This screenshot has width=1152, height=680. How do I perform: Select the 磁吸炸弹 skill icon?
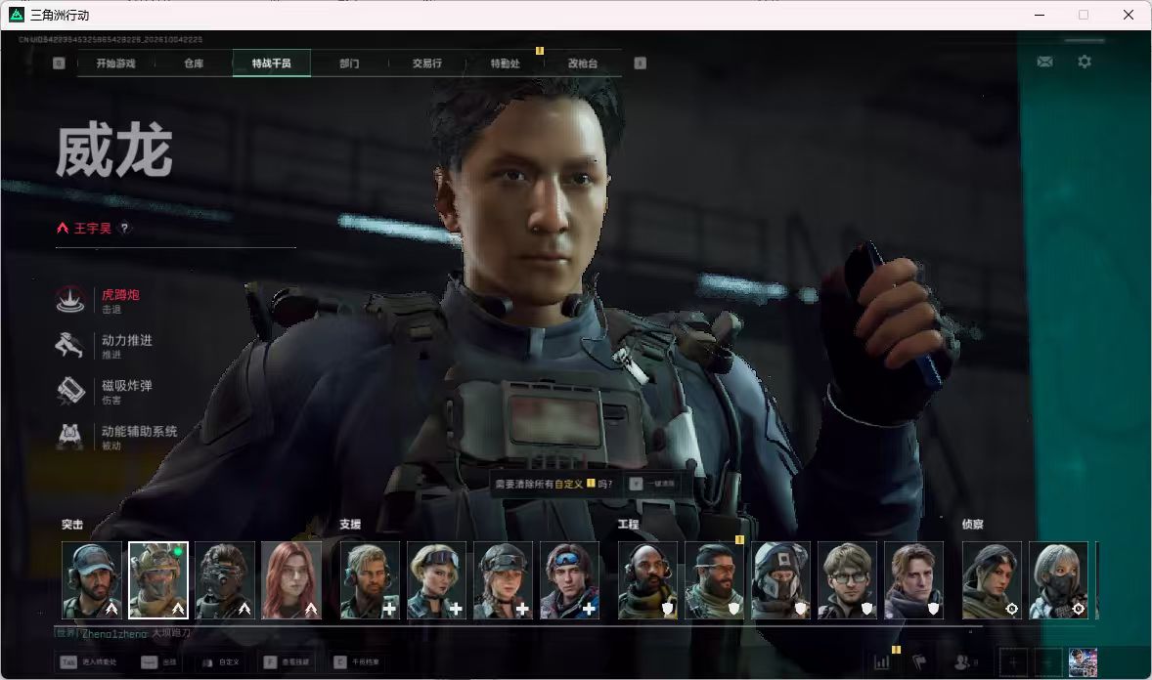70,391
